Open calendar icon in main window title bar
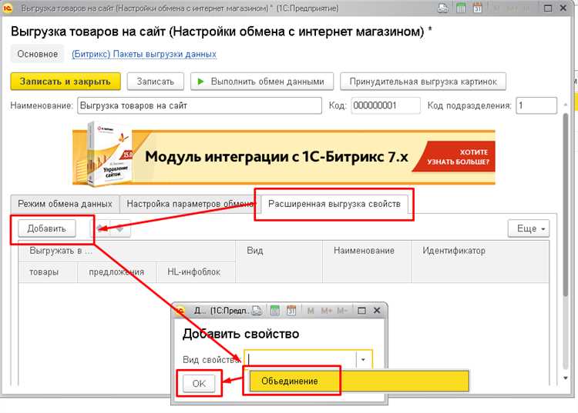Viewport: 578px width, 413px height. (478, 8)
